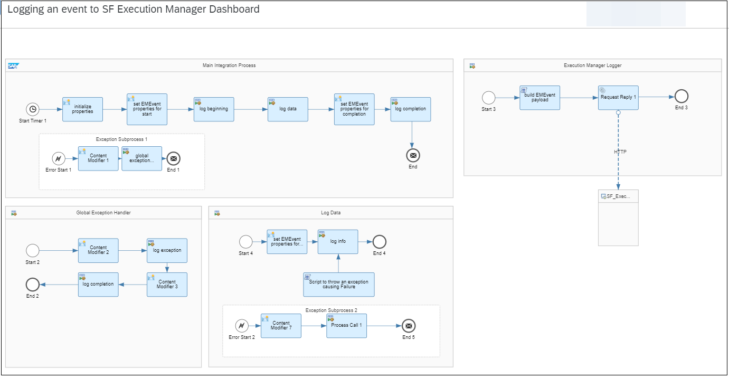Click the Request Reply 1 step
This screenshot has width=729, height=378.
click(618, 98)
